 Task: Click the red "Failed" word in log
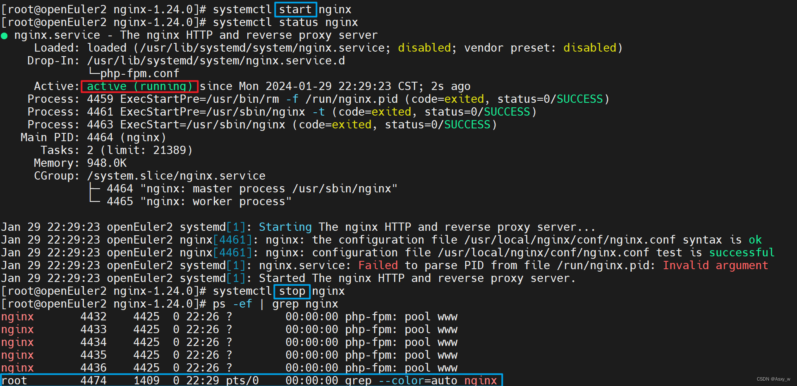point(378,265)
